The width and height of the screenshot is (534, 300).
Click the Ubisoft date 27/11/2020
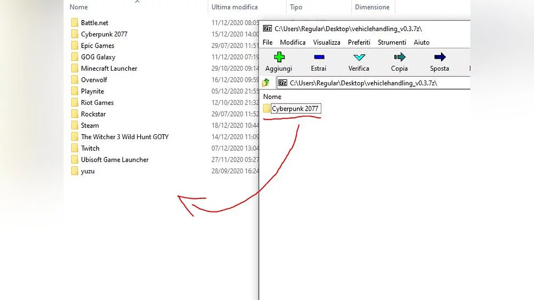[x=235, y=160]
